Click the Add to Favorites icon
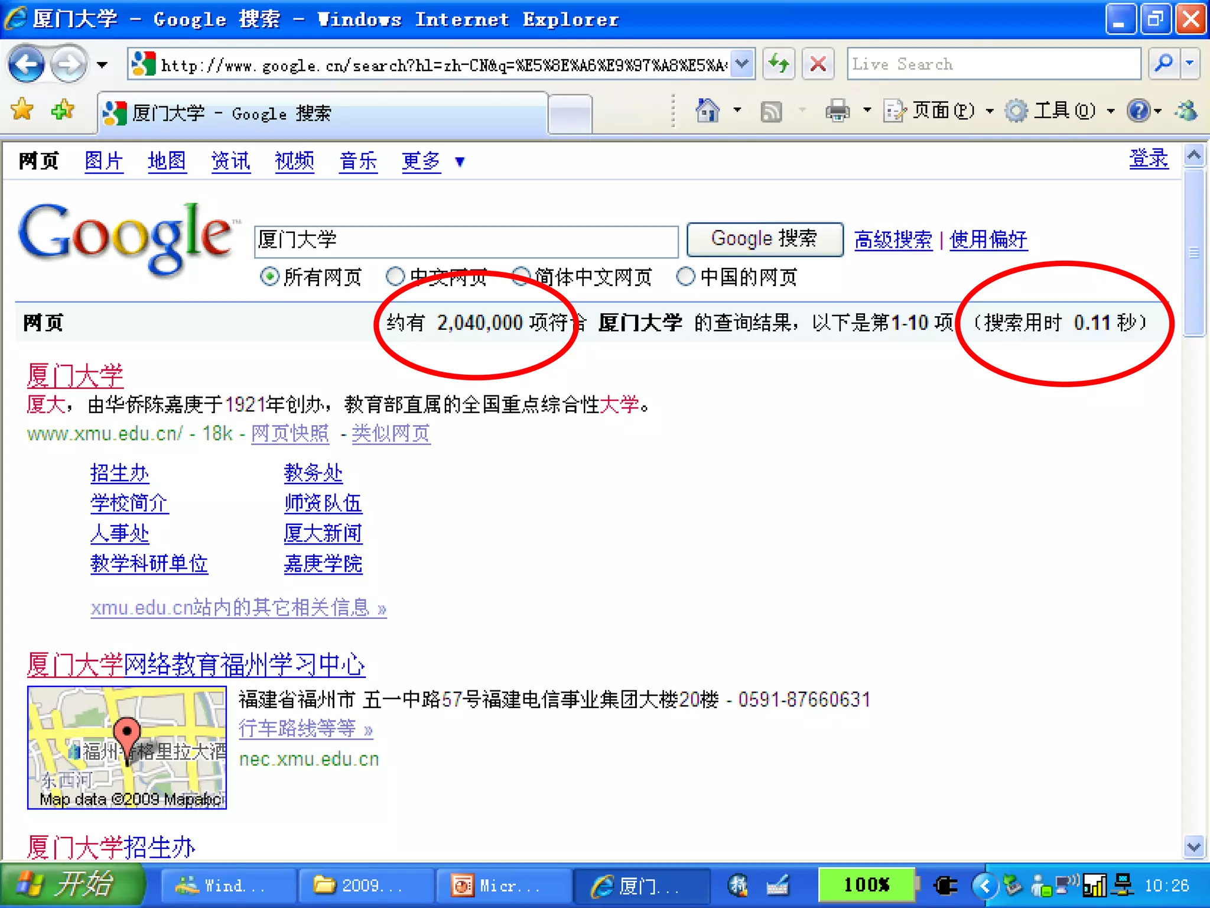Viewport: 1210px width, 908px height. pos(62,110)
